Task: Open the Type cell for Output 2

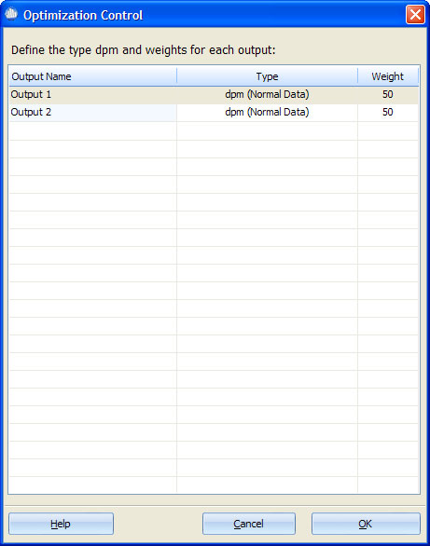Action: tap(267, 113)
